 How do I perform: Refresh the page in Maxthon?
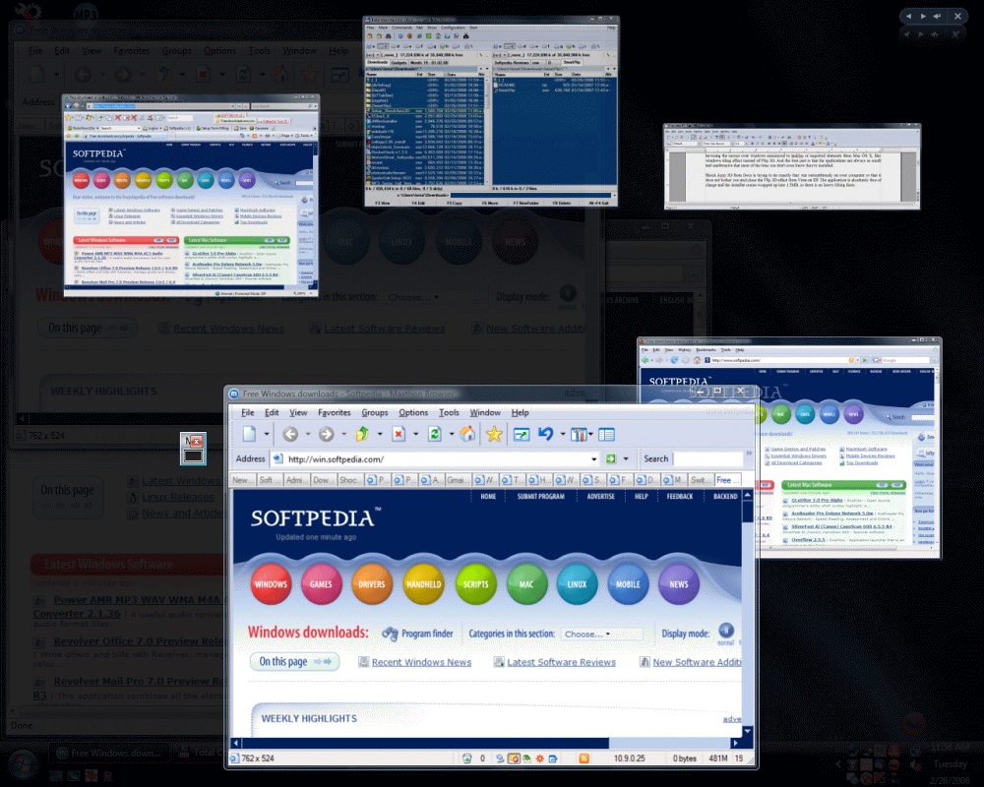click(x=434, y=434)
